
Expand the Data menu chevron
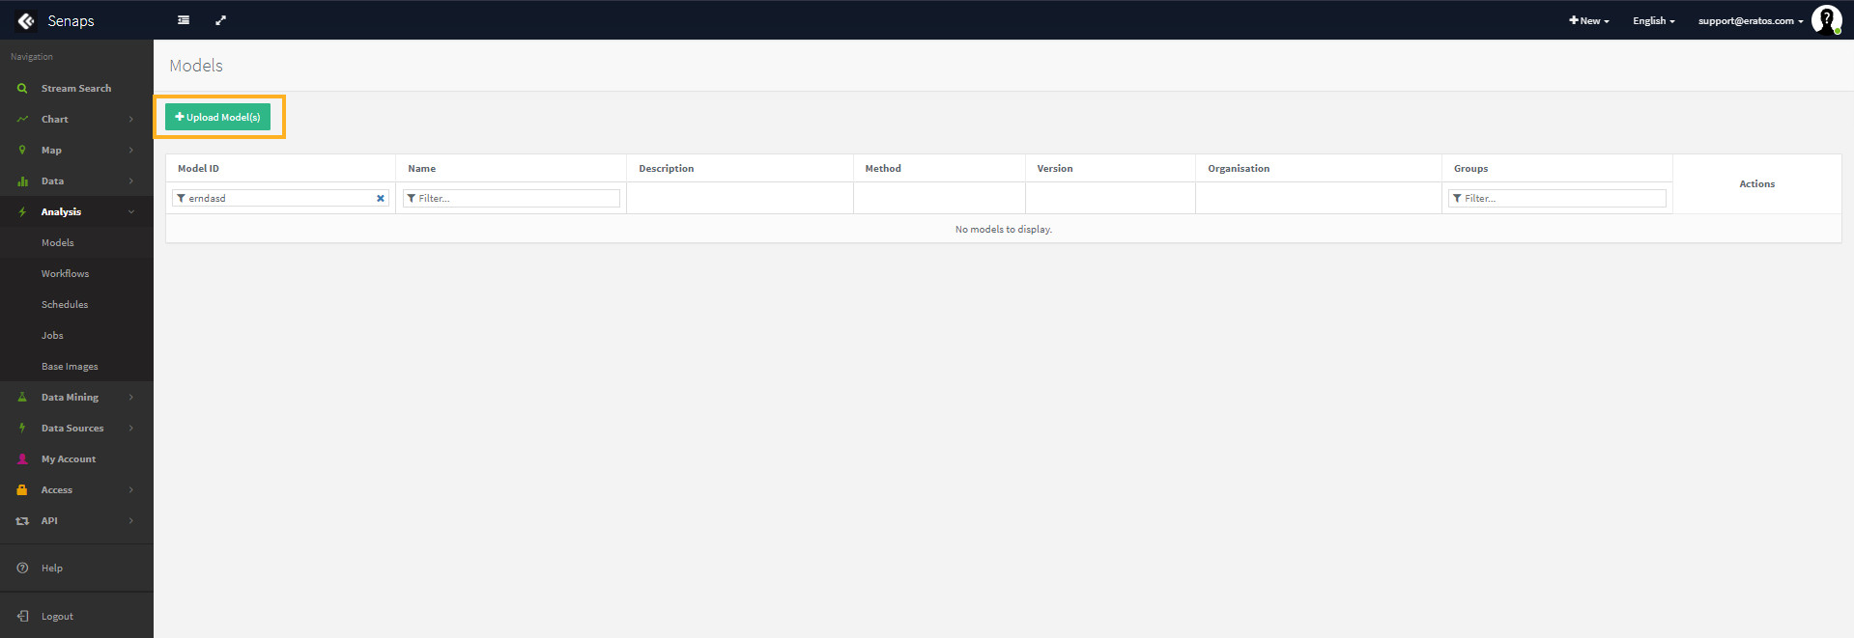[x=131, y=180]
